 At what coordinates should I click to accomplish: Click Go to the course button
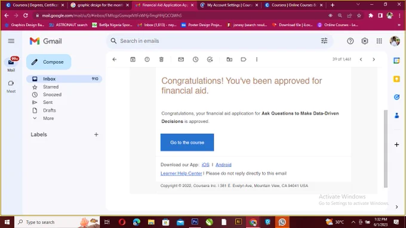click(187, 142)
